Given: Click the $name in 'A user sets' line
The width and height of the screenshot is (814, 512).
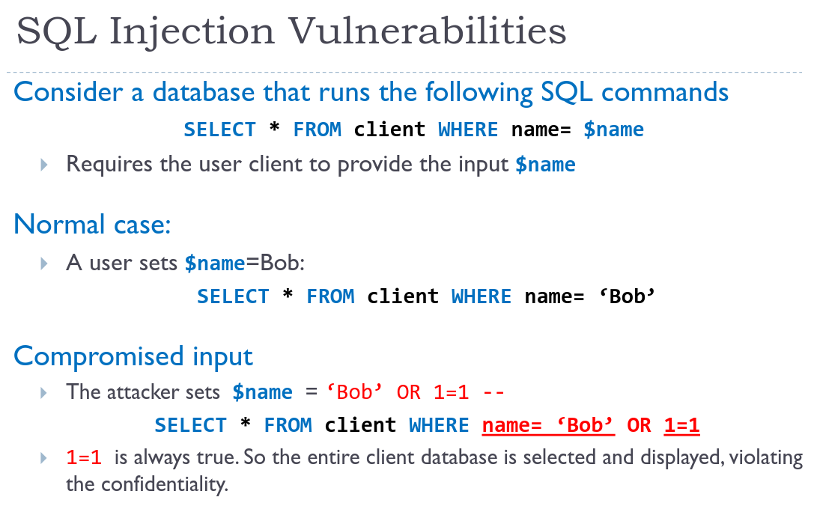Looking at the screenshot, I should tap(215, 263).
